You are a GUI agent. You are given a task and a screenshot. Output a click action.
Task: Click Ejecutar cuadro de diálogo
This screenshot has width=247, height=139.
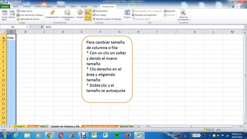pyautogui.click(x=107, y=19)
